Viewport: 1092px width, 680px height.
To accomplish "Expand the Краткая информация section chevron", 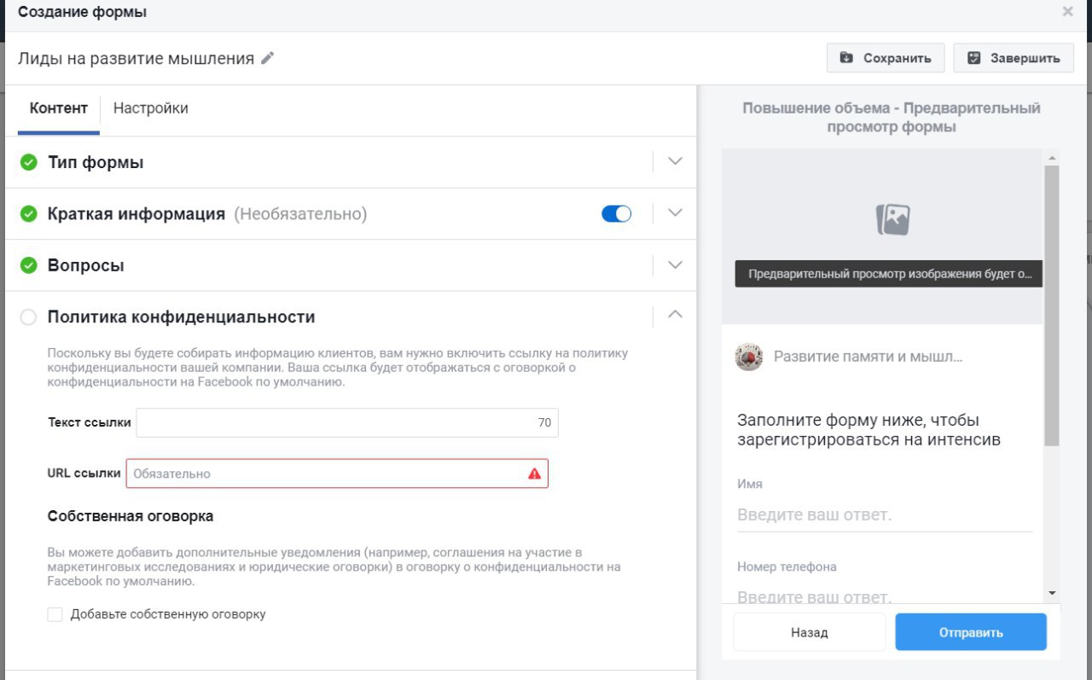I will (x=675, y=212).
